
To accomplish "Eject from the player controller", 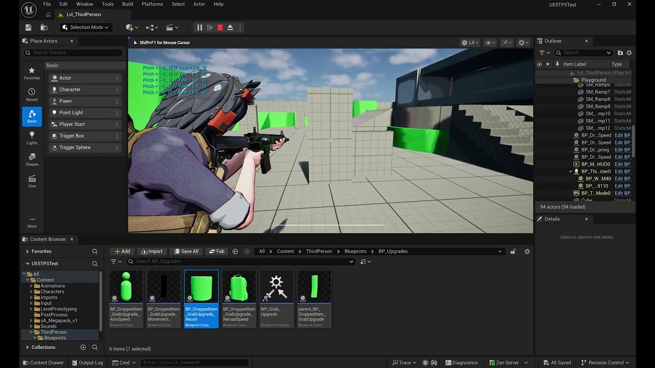I will pyautogui.click(x=230, y=28).
